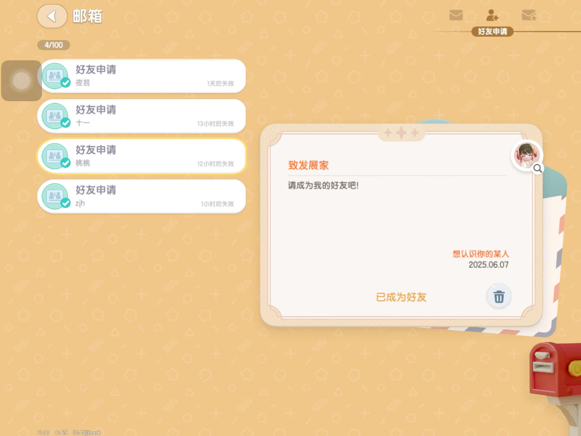Image resolution: width=581 pixels, height=436 pixels.
Task: Click 想认识你的某人 signature text
Action: pyautogui.click(x=481, y=254)
